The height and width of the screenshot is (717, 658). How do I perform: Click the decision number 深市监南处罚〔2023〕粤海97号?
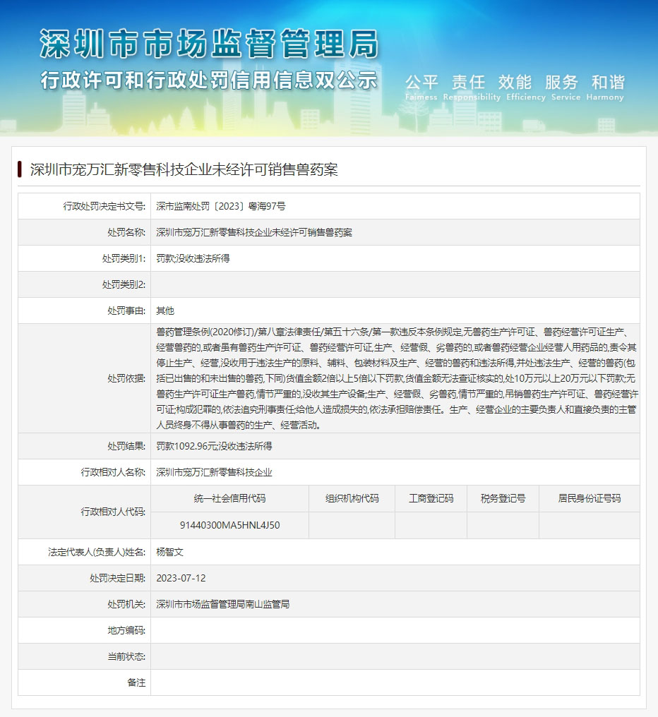pyautogui.click(x=221, y=206)
